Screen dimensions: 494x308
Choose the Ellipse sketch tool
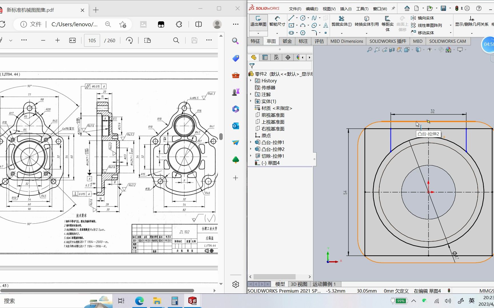click(314, 25)
